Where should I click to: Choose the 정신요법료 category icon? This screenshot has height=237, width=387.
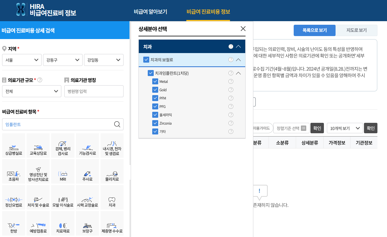(x=14, y=197)
